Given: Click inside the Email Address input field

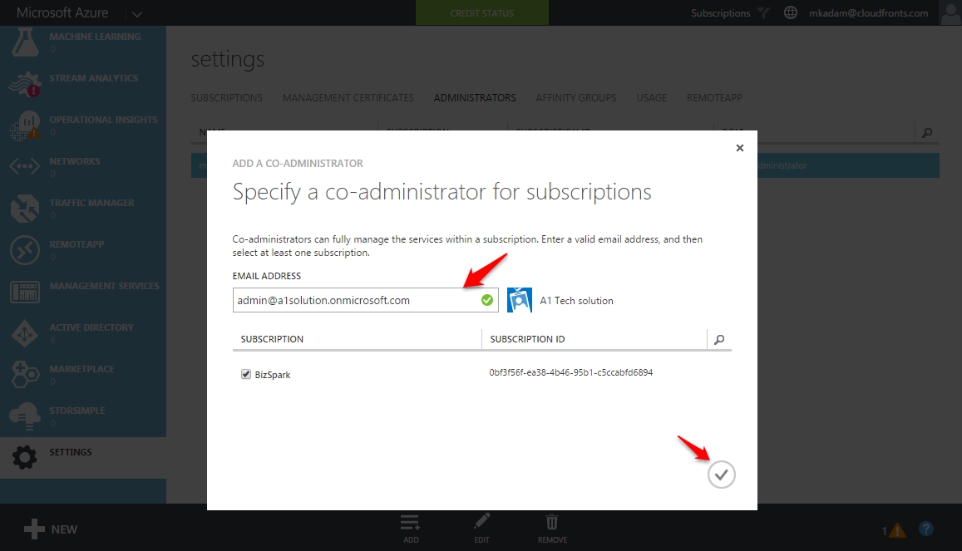Looking at the screenshot, I should (365, 300).
